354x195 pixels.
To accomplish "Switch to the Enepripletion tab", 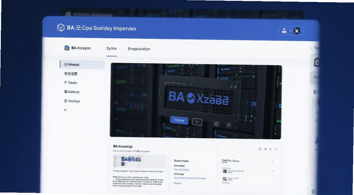I will click(x=139, y=49).
